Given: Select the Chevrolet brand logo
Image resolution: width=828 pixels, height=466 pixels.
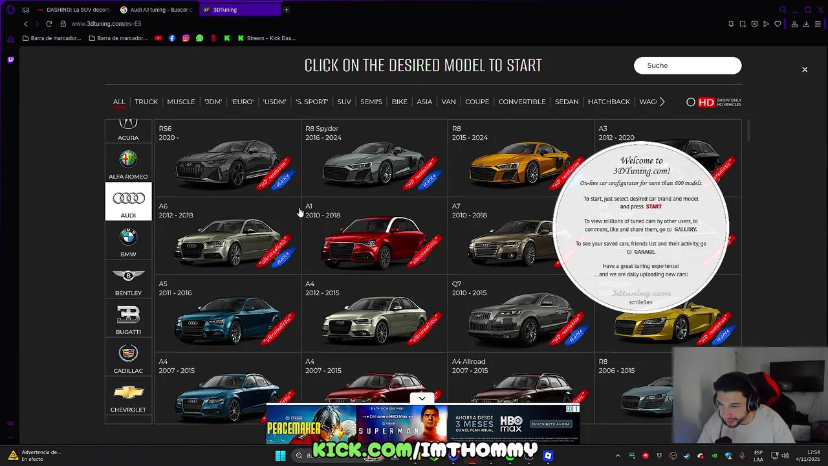Looking at the screenshot, I should tap(128, 396).
